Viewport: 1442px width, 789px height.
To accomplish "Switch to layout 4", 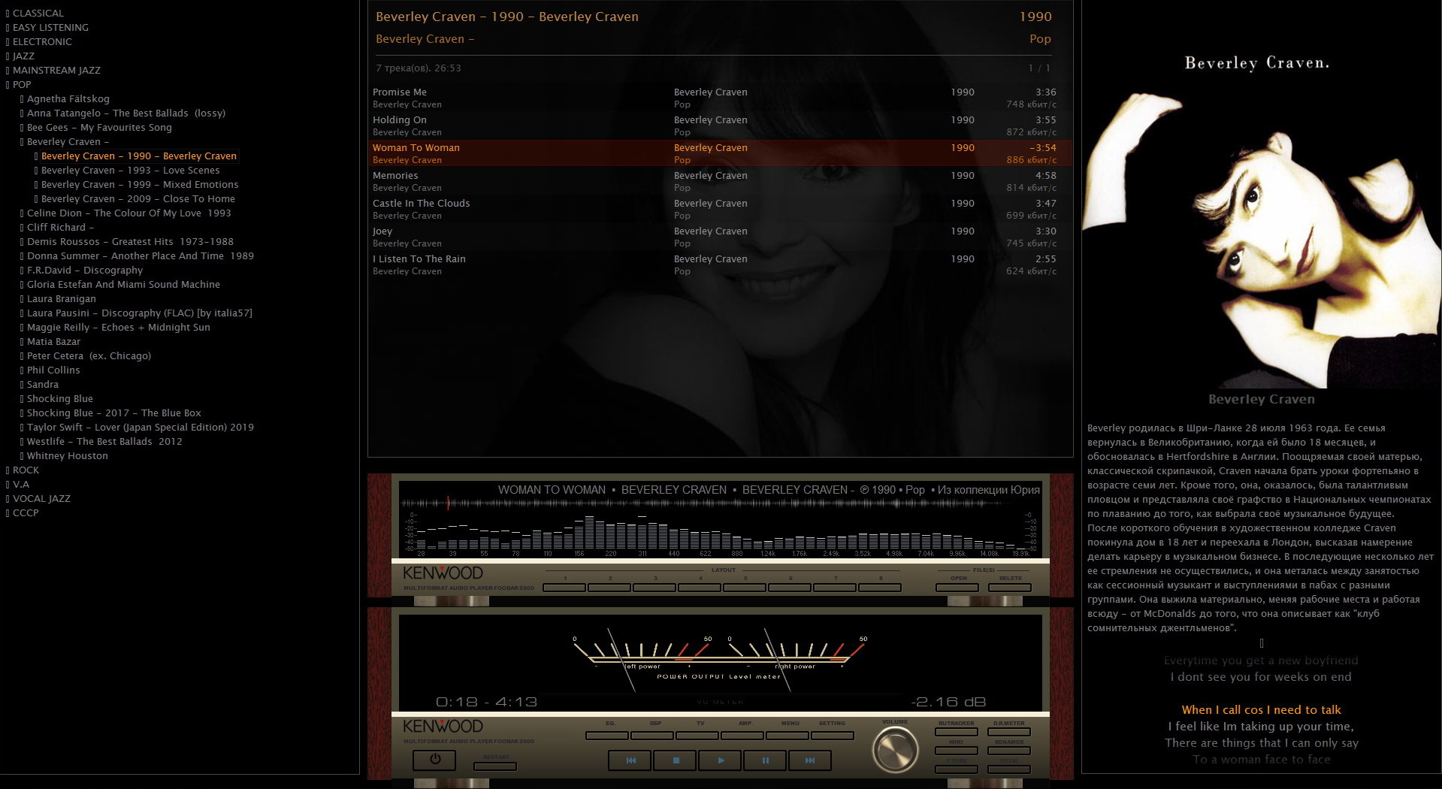I will [700, 588].
